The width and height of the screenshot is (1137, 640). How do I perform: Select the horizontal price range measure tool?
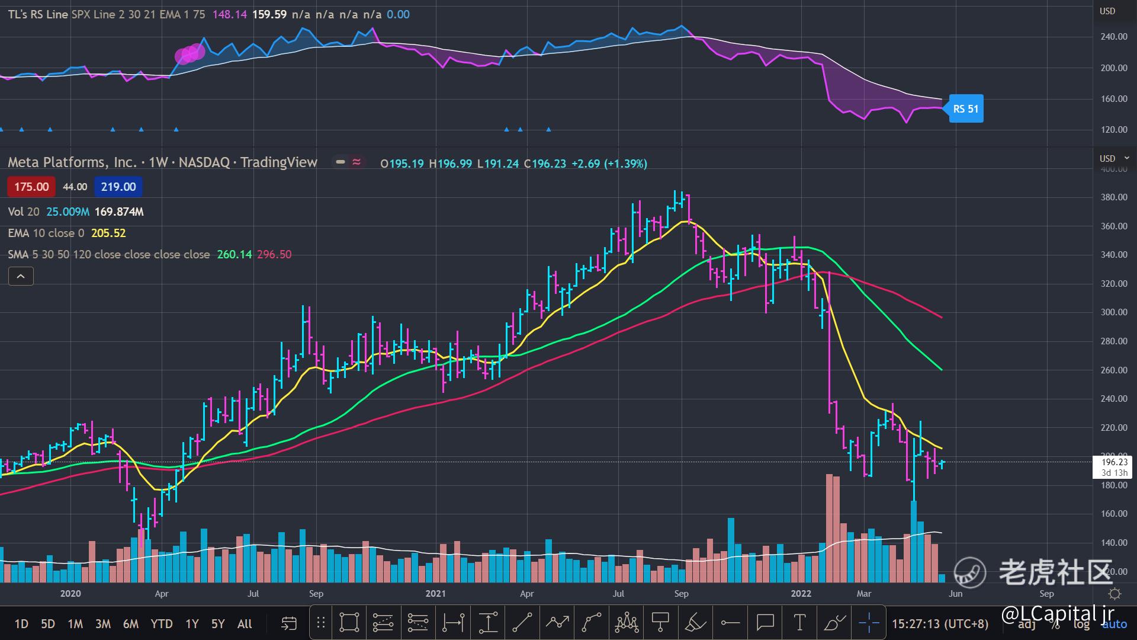[453, 623]
